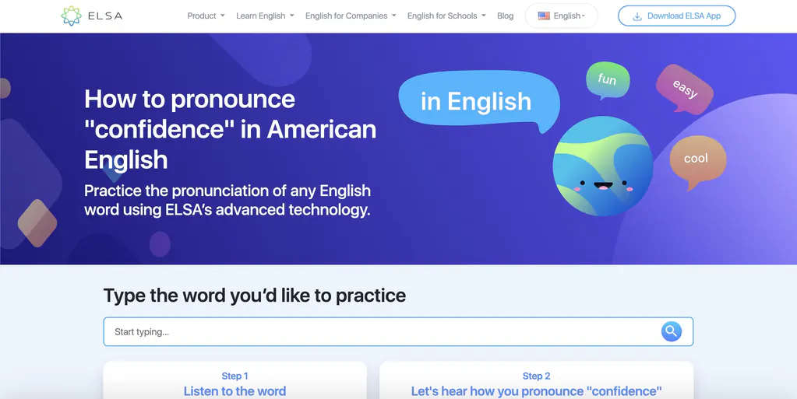The height and width of the screenshot is (399, 797).
Task: Click the smiling globe mascot
Action: click(x=601, y=166)
